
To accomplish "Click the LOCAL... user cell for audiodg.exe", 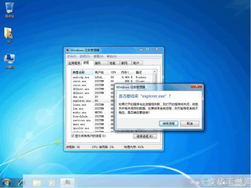I will point(100,77).
